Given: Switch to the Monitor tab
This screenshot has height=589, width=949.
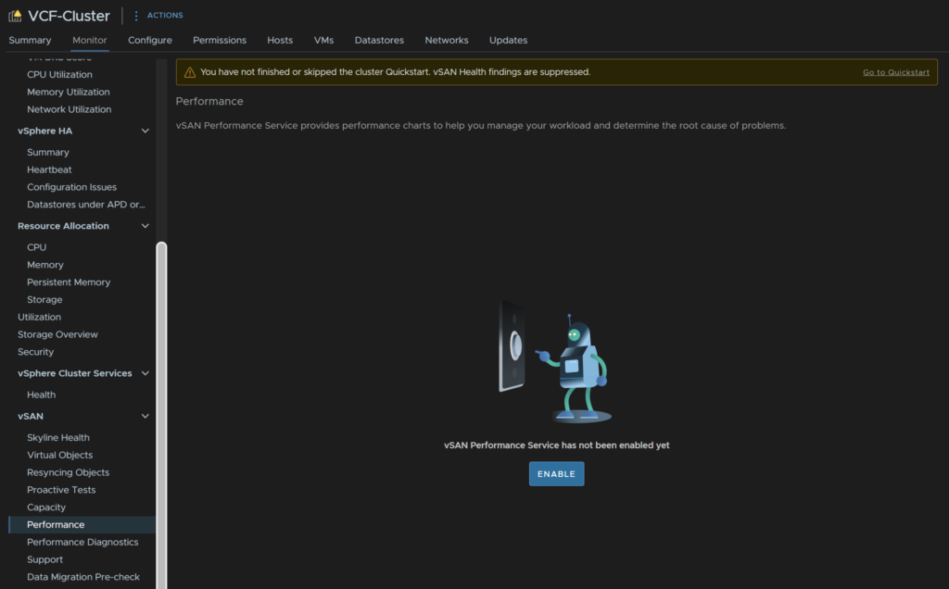Looking at the screenshot, I should [x=90, y=40].
